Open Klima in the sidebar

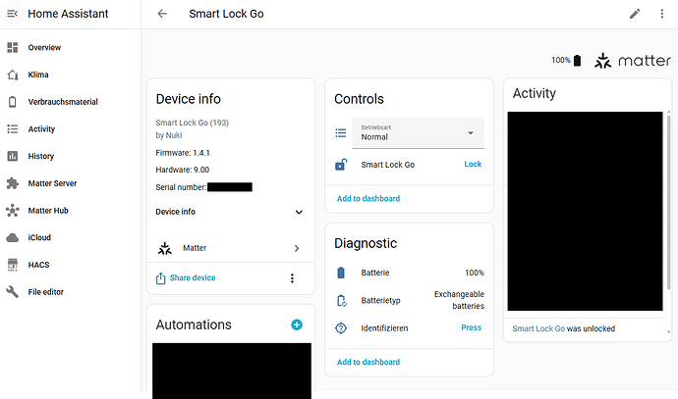tap(39, 75)
